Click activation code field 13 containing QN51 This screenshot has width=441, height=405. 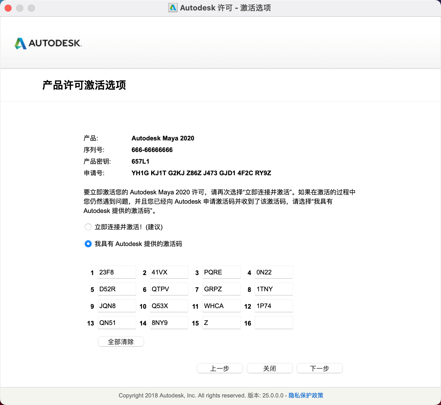tap(117, 323)
